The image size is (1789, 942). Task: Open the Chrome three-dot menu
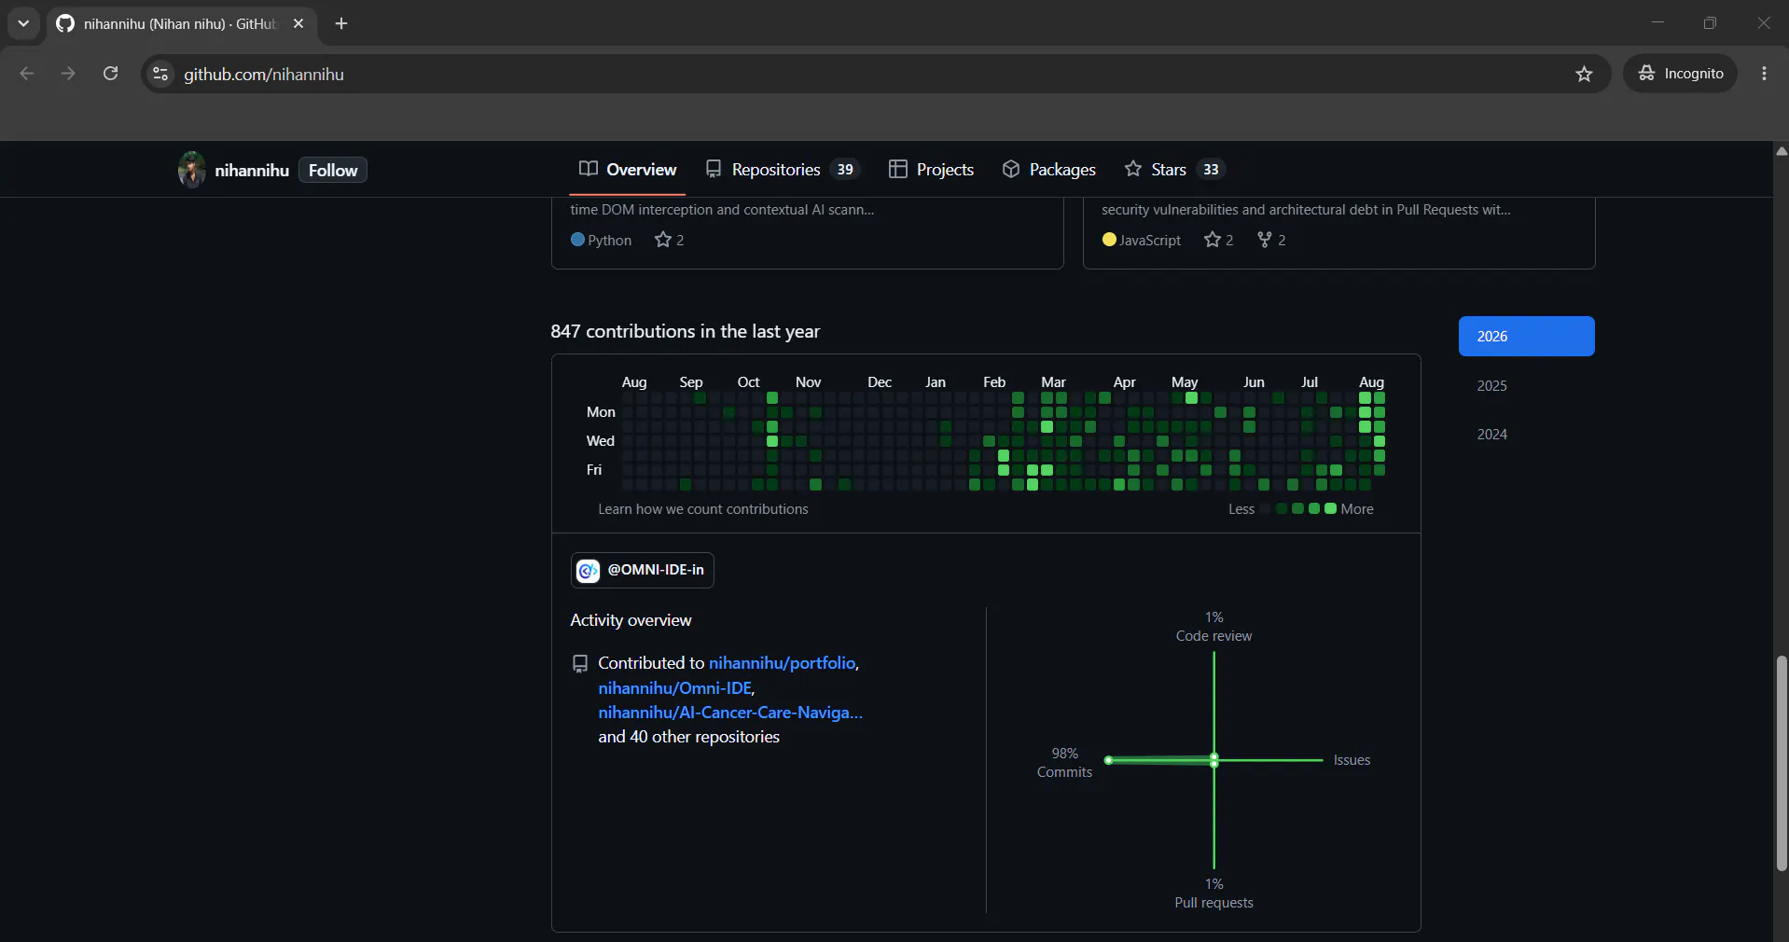1764,74
